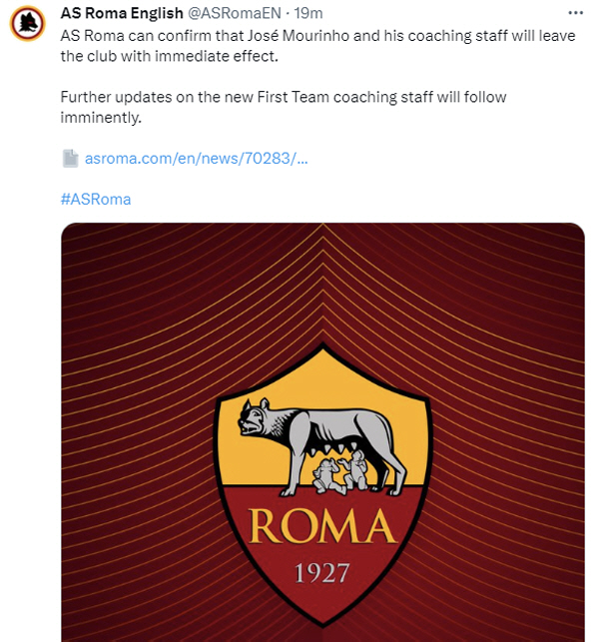Screen dimensions: 599x642
Task: Click 'the club with immediate effect.' text line
Action: click(170, 56)
